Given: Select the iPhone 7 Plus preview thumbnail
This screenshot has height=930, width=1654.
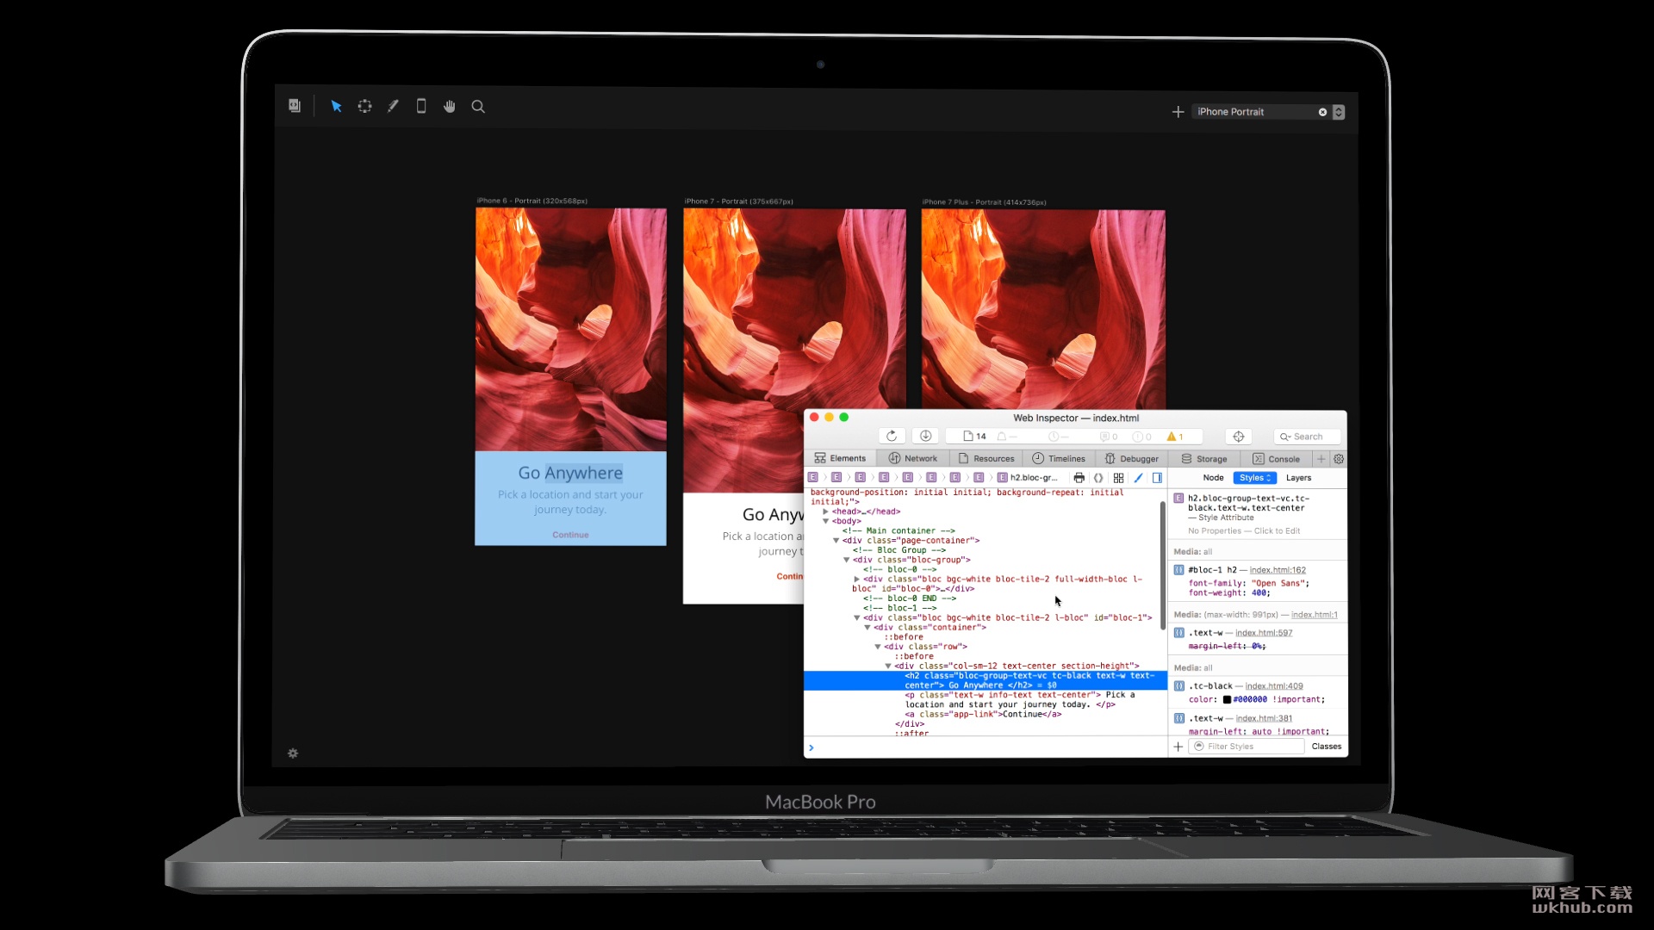Looking at the screenshot, I should (x=1043, y=309).
